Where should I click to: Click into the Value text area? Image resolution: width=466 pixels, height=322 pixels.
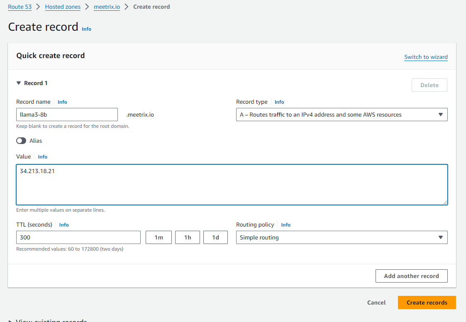tap(232, 185)
